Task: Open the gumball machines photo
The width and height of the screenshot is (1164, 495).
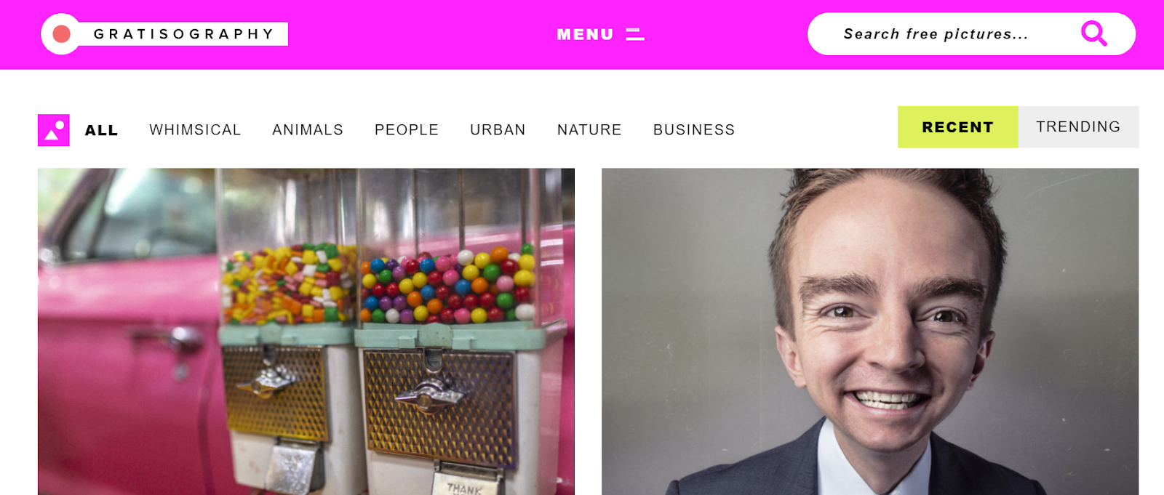Action: (x=306, y=331)
